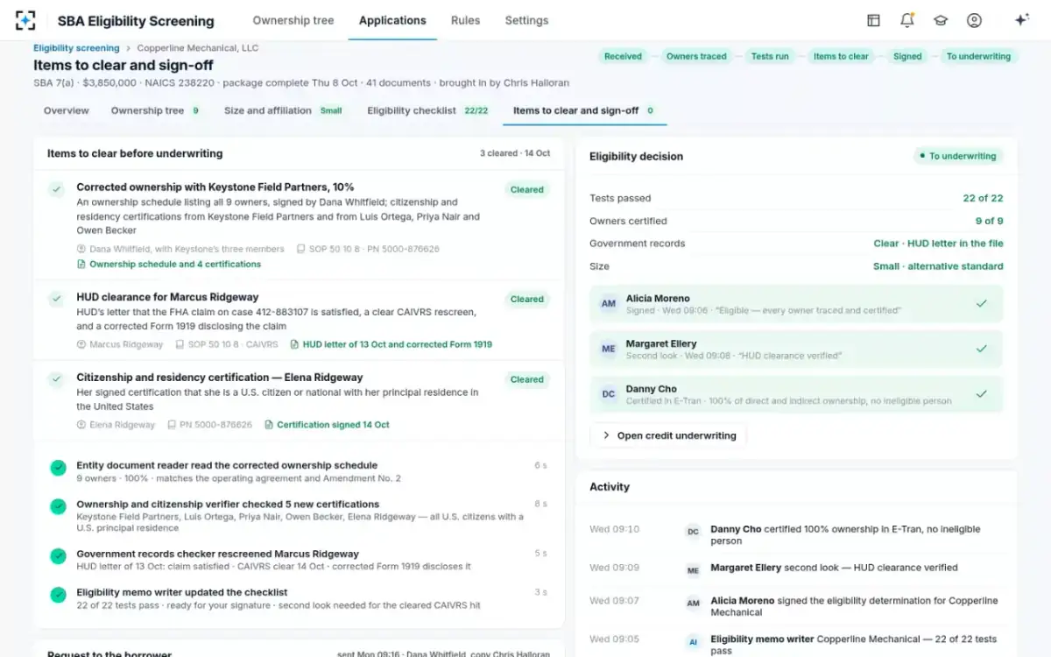Click the checkmark on Alicia Moreno's sign-off row
The height and width of the screenshot is (657, 1051).
click(982, 303)
